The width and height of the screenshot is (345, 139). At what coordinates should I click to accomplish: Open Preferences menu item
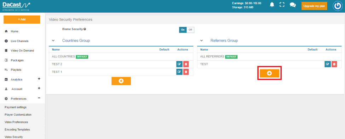coord(18,99)
